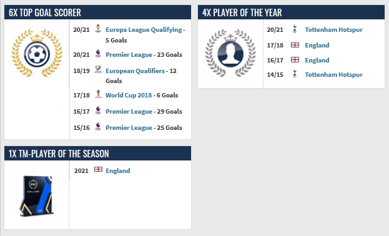This screenshot has height=236, width=389.
Task: Click the TM-Player of the Season trophy image
Action: click(37, 195)
